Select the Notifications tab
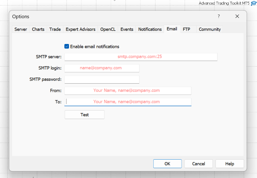This screenshot has height=178, width=257. tap(150, 29)
